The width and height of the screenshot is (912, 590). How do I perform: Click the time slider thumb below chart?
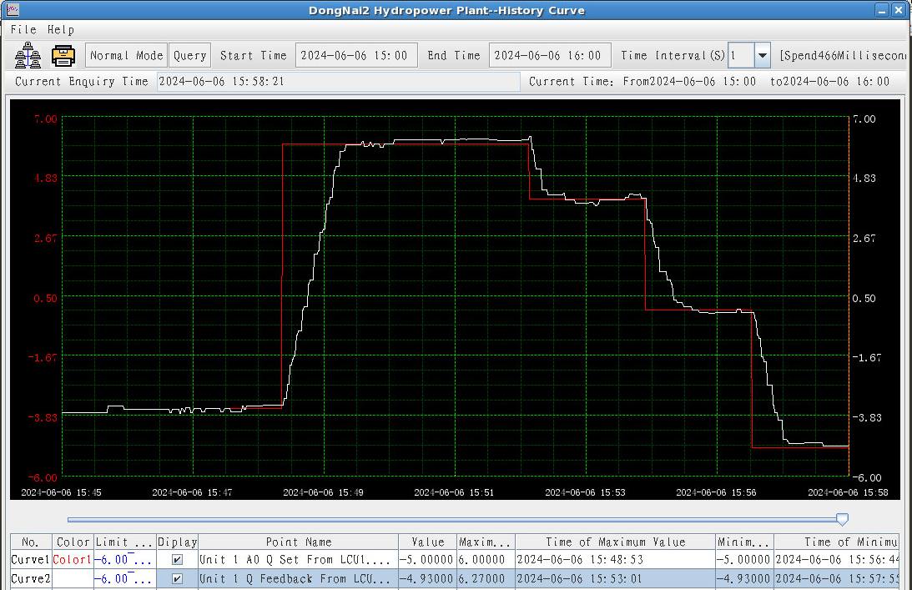tap(842, 519)
